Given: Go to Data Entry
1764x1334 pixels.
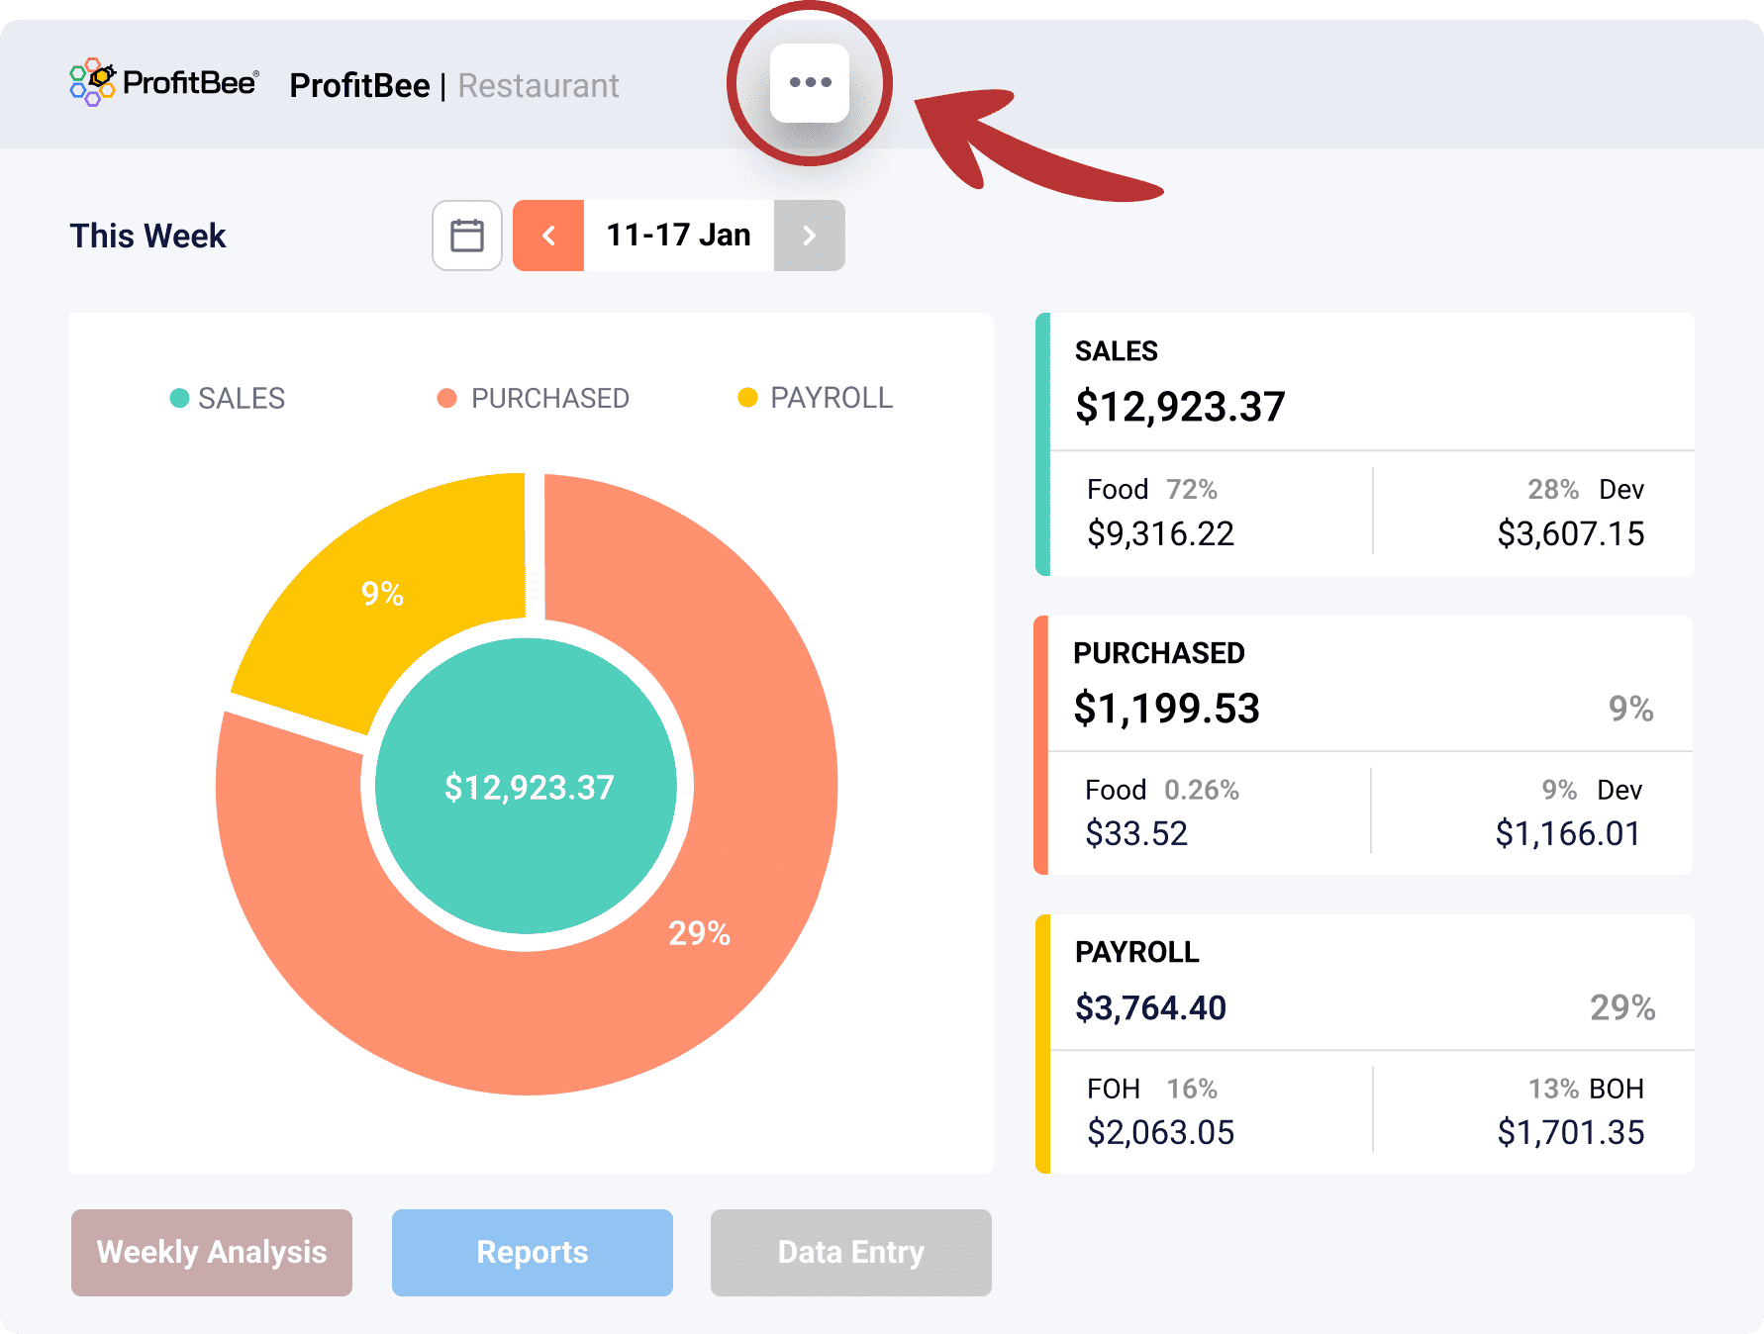Looking at the screenshot, I should (x=851, y=1252).
